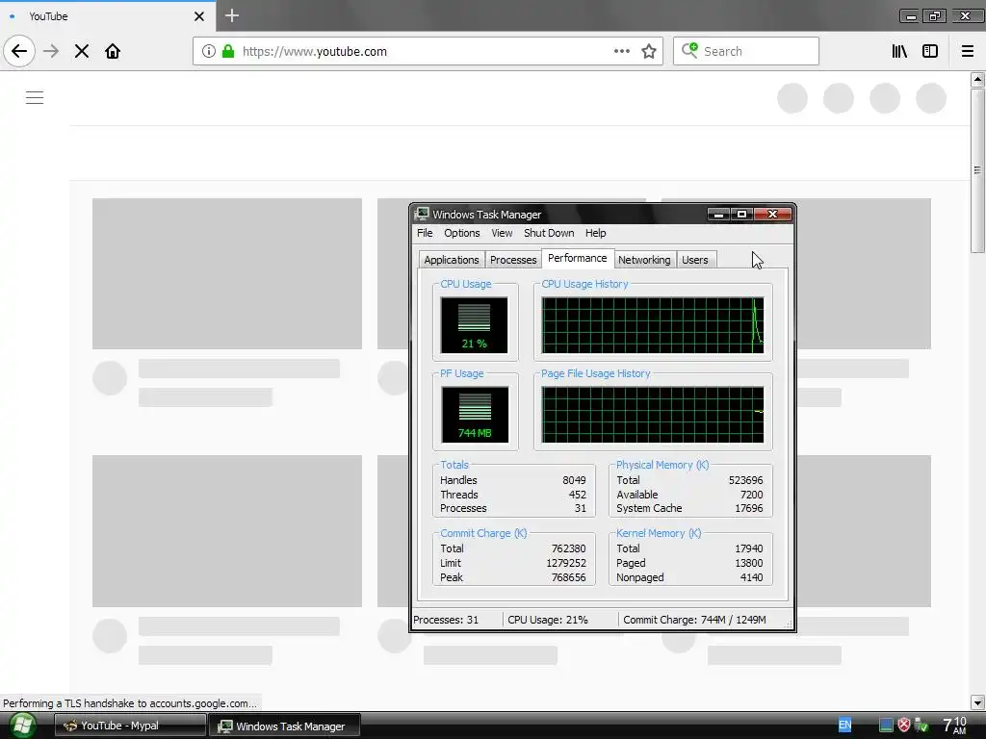Click the green padlock security icon
The width and height of the screenshot is (986, 739).
pos(228,52)
